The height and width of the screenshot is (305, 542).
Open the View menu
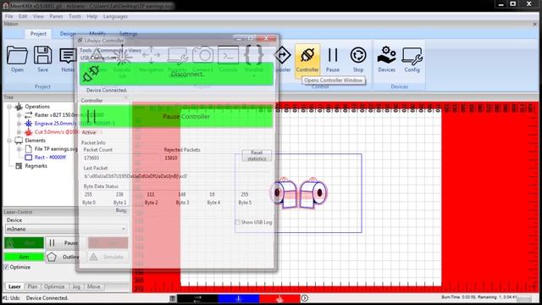pyautogui.click(x=38, y=16)
